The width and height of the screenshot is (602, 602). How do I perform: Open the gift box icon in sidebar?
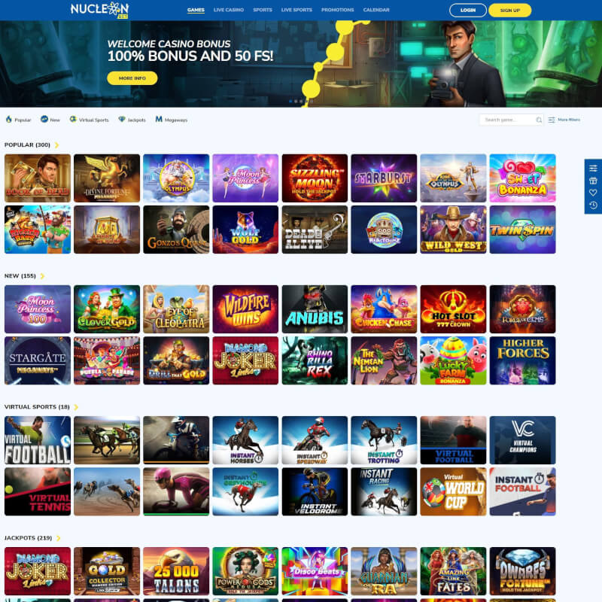tap(593, 181)
